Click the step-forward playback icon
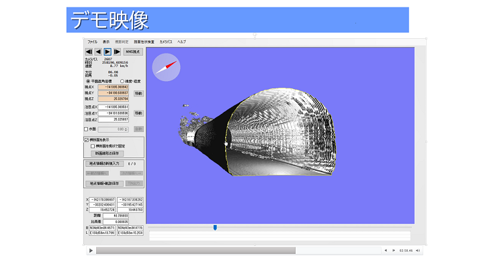Viewport: 477px width, 268px height. click(x=117, y=51)
